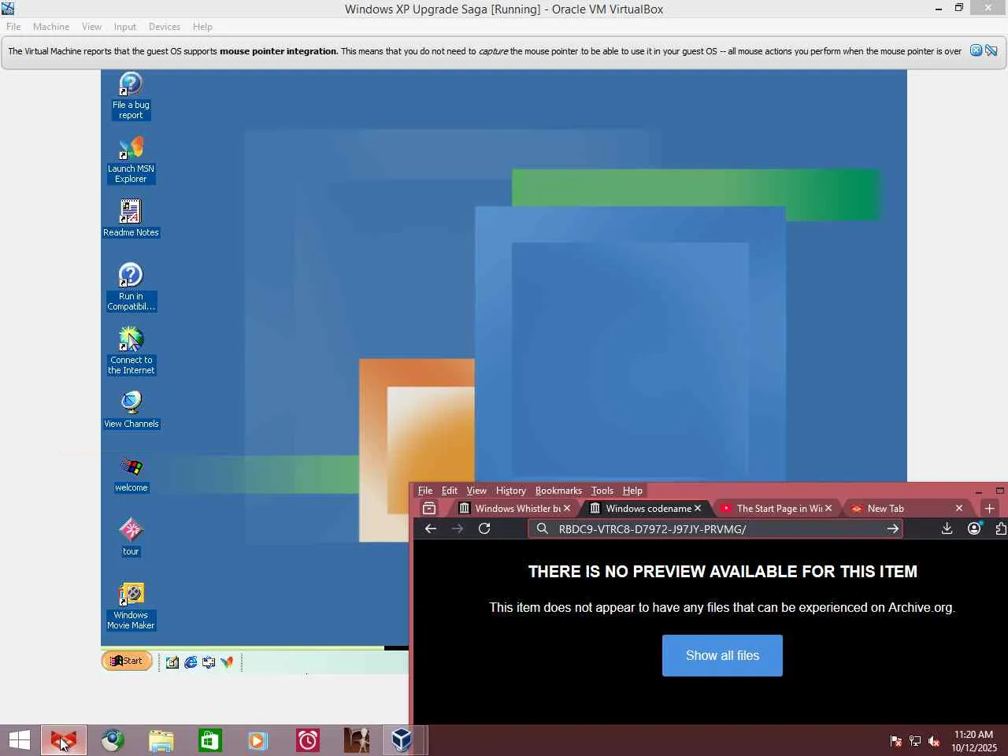Viewport: 1008px width, 756px height.
Task: Click the Go arrow in the address bar
Action: pyautogui.click(x=892, y=529)
